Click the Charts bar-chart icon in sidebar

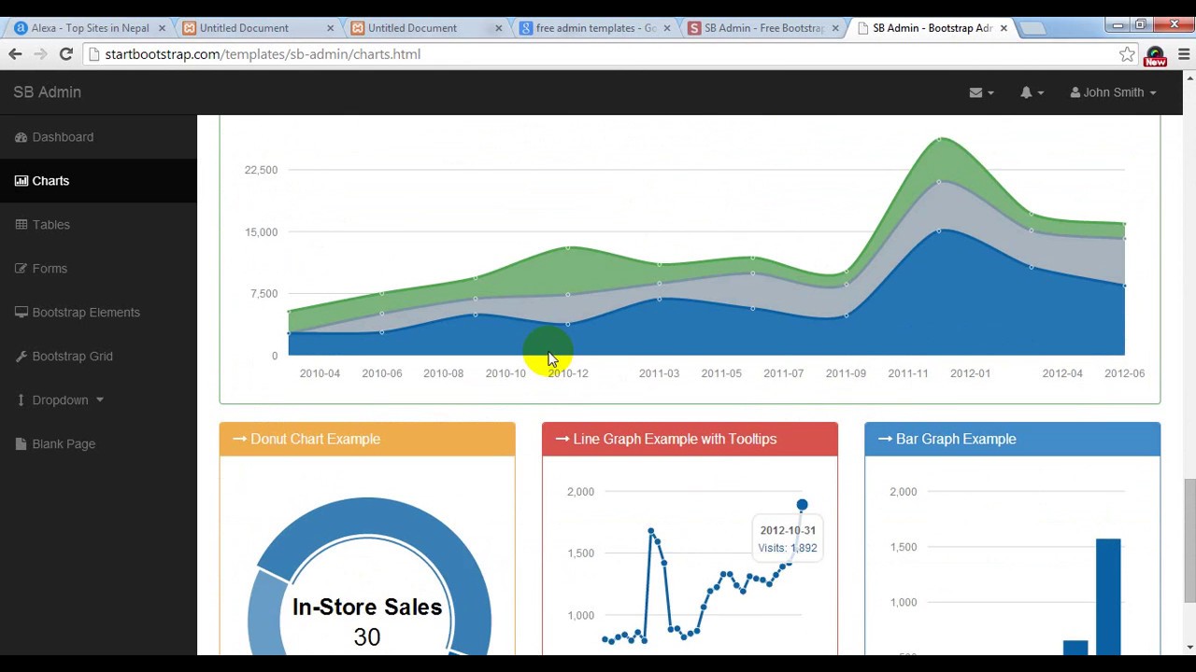pyautogui.click(x=21, y=181)
